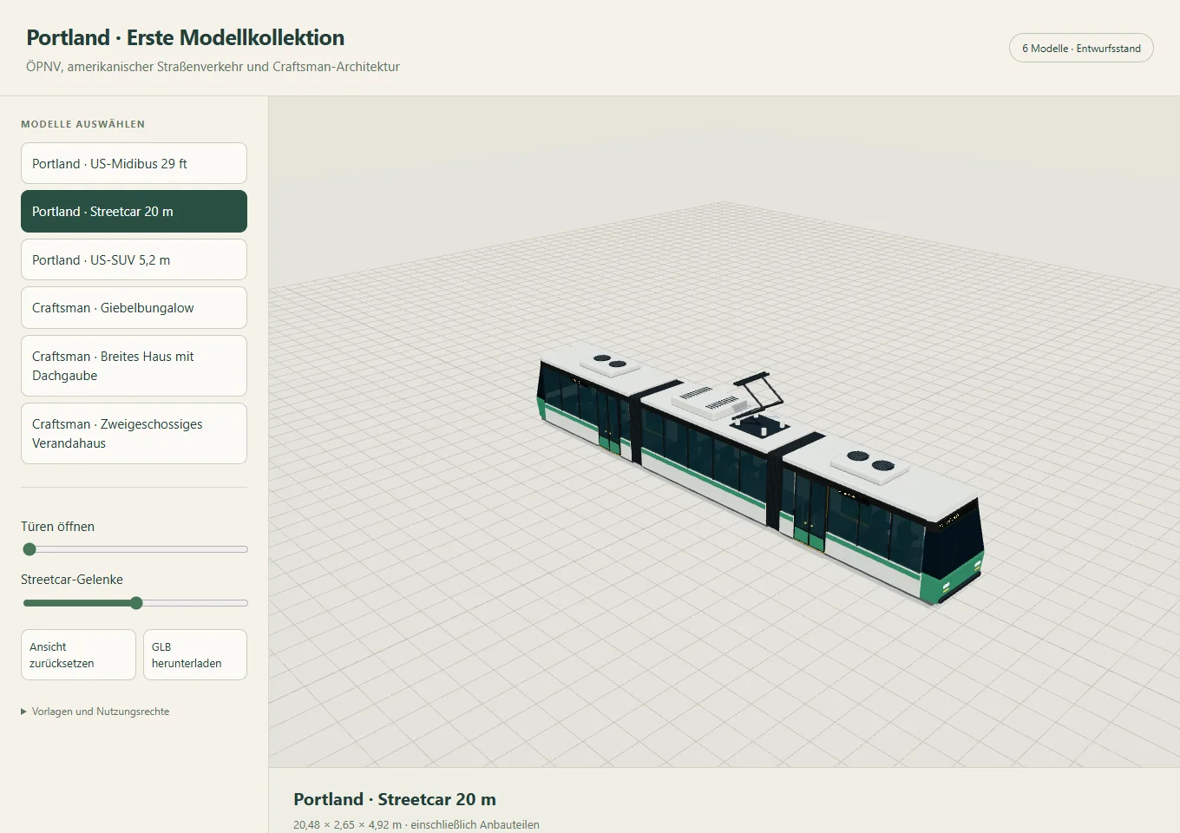
Task: Select the Portland Streetcar 20 m model
Action: (x=134, y=212)
